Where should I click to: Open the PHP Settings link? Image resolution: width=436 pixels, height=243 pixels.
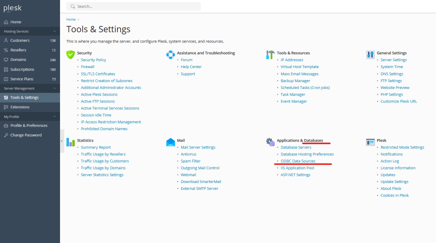point(392,94)
